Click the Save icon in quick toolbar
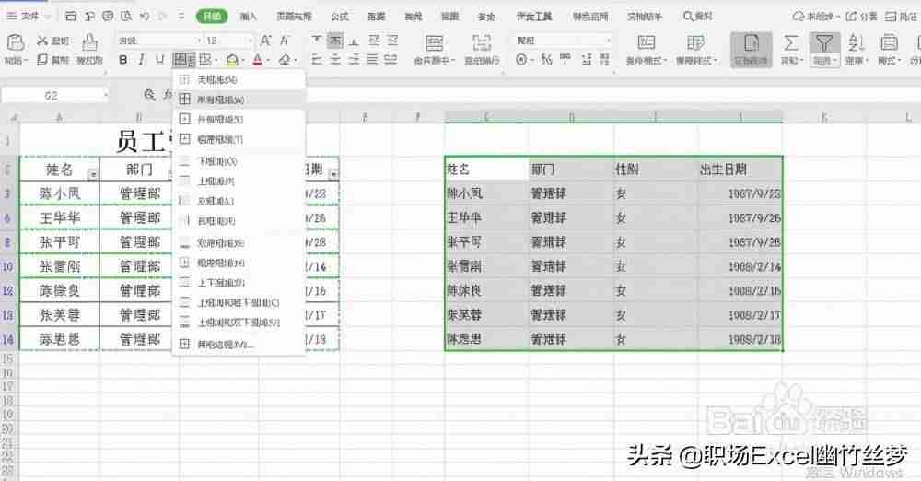Image resolution: width=921 pixels, height=481 pixels. [71, 16]
